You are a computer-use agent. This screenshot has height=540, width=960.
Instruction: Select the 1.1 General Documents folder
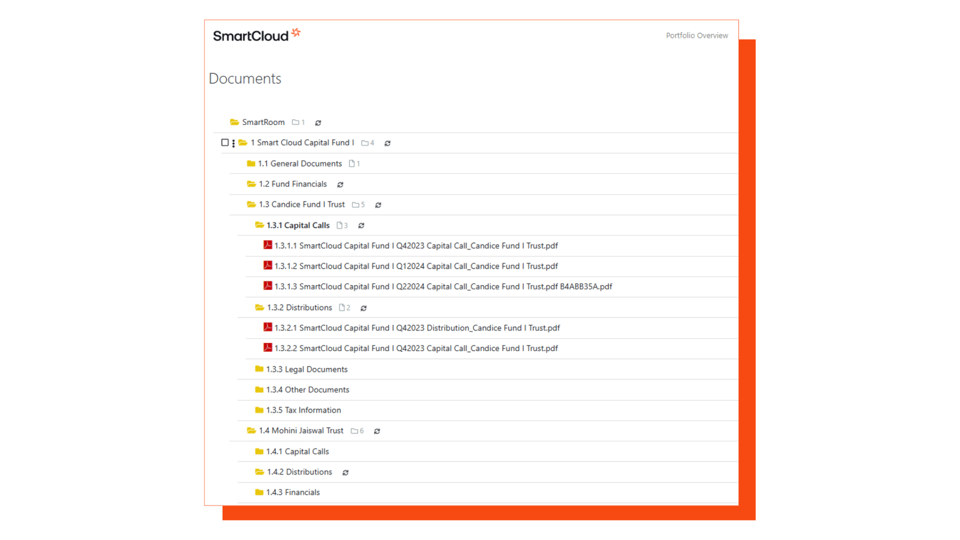[299, 164]
